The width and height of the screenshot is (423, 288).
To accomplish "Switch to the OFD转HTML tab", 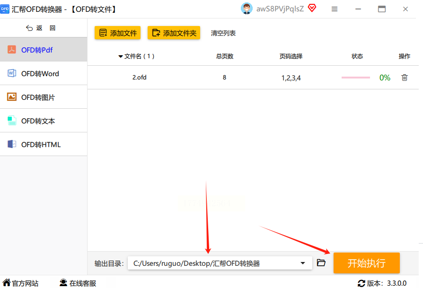I will point(44,144).
